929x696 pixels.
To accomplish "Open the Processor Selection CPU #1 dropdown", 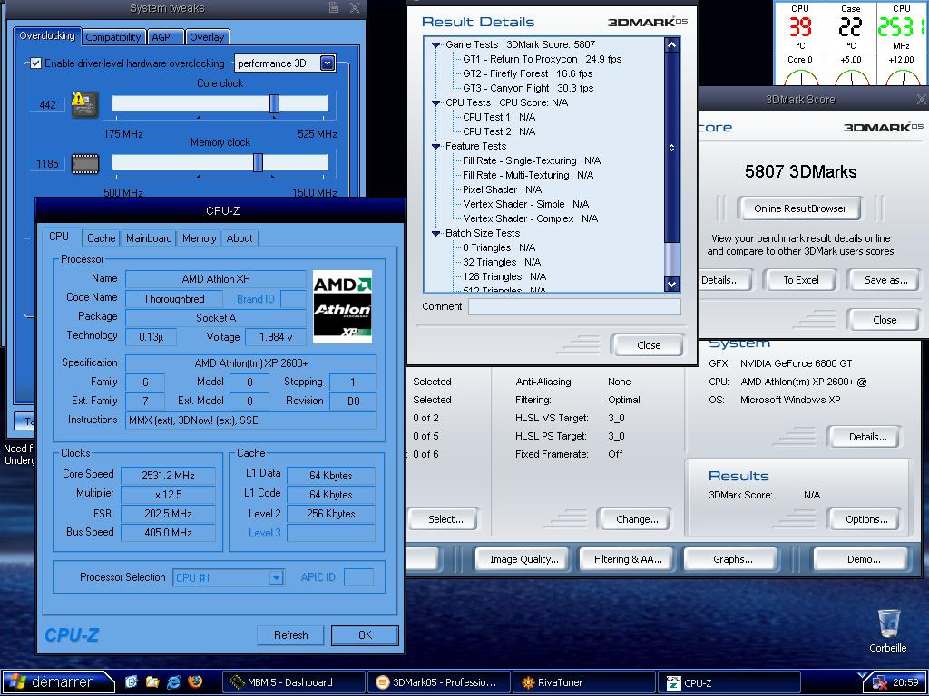I will [x=276, y=577].
